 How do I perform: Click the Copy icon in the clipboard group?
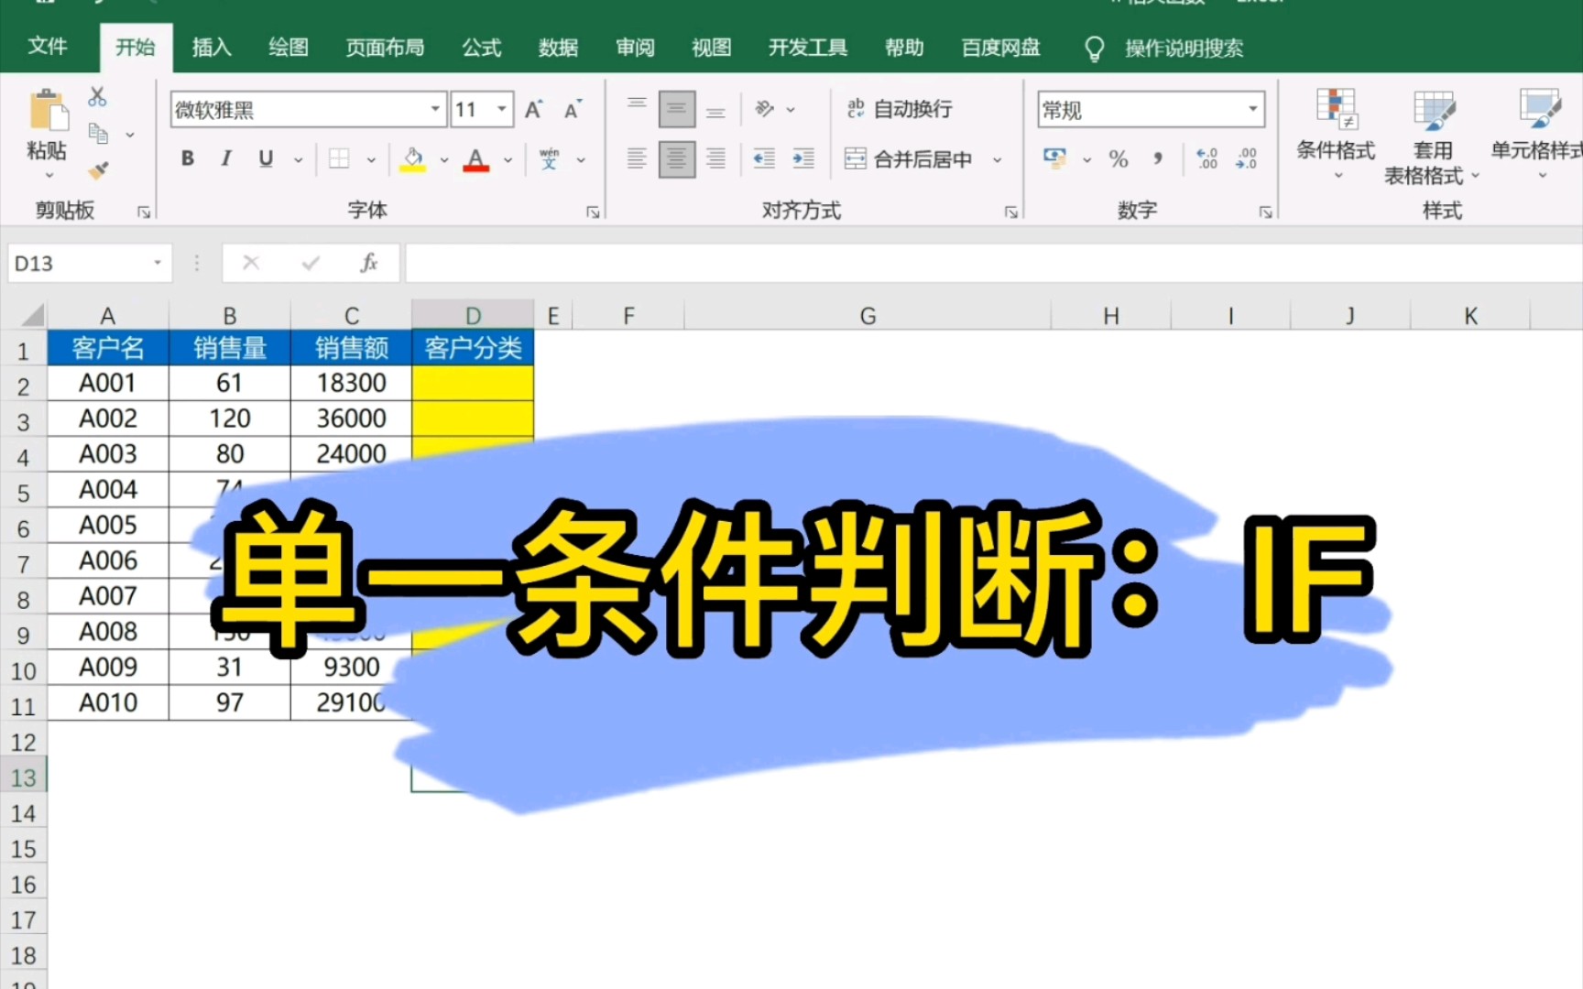[97, 131]
